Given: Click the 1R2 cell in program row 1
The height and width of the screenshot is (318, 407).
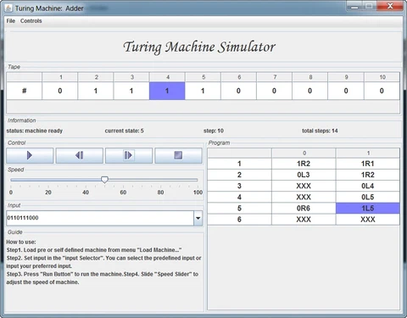Looking at the screenshot, I should coord(304,164).
